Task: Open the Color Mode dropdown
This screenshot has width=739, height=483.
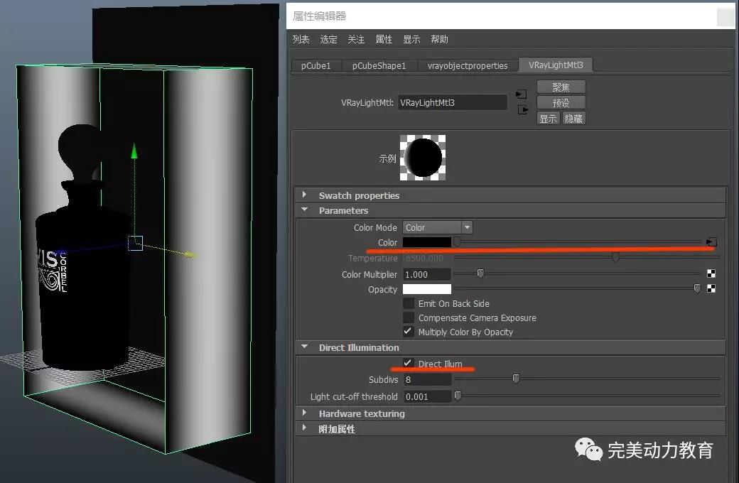Action: coord(437,227)
